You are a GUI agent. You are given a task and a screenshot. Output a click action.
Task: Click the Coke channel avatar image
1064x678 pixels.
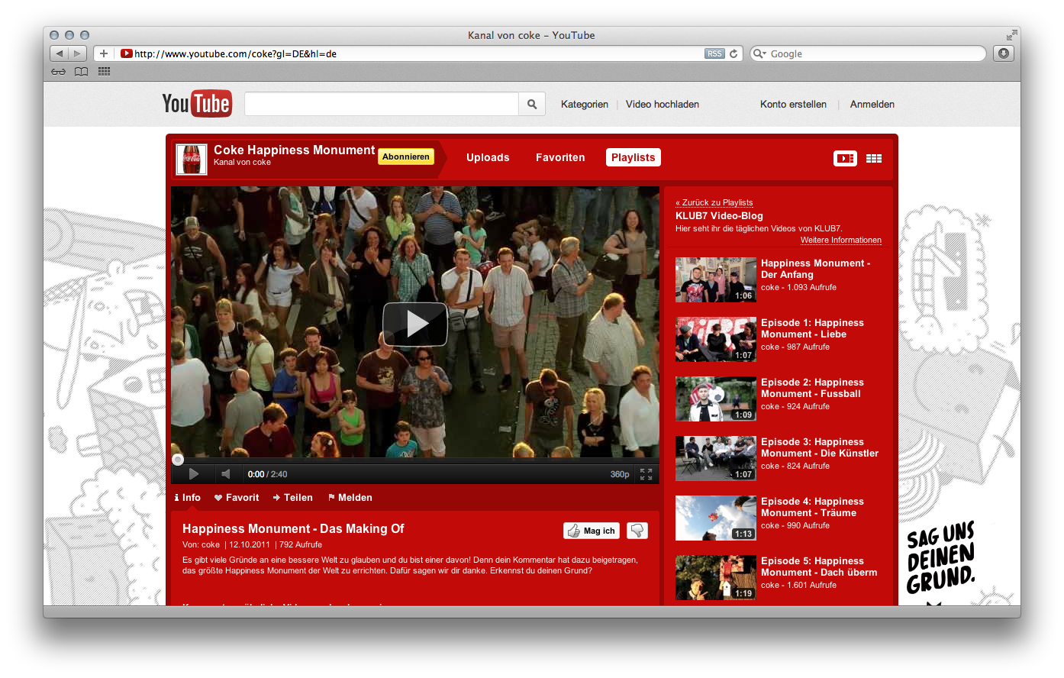click(192, 159)
